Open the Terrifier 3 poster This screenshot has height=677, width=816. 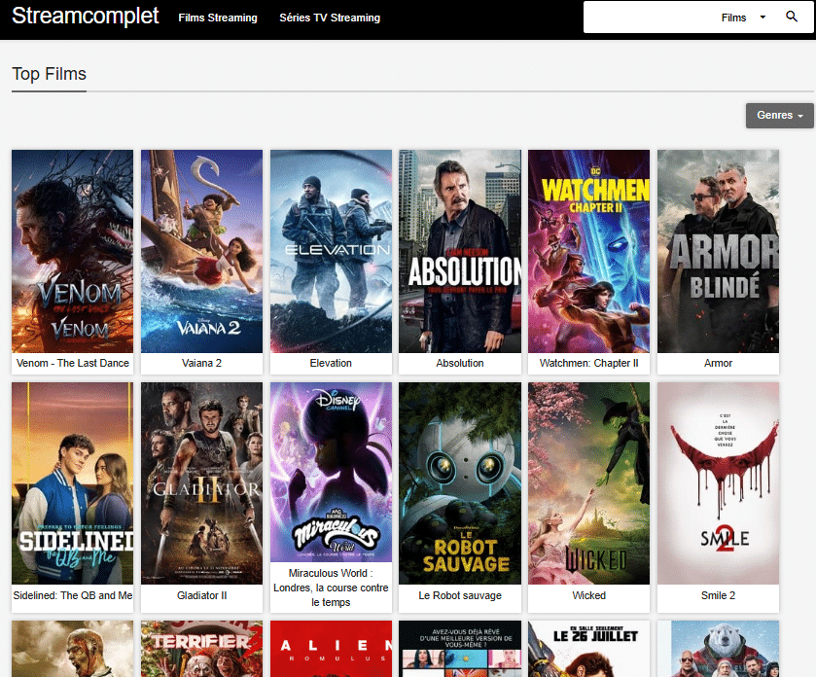tap(201, 649)
